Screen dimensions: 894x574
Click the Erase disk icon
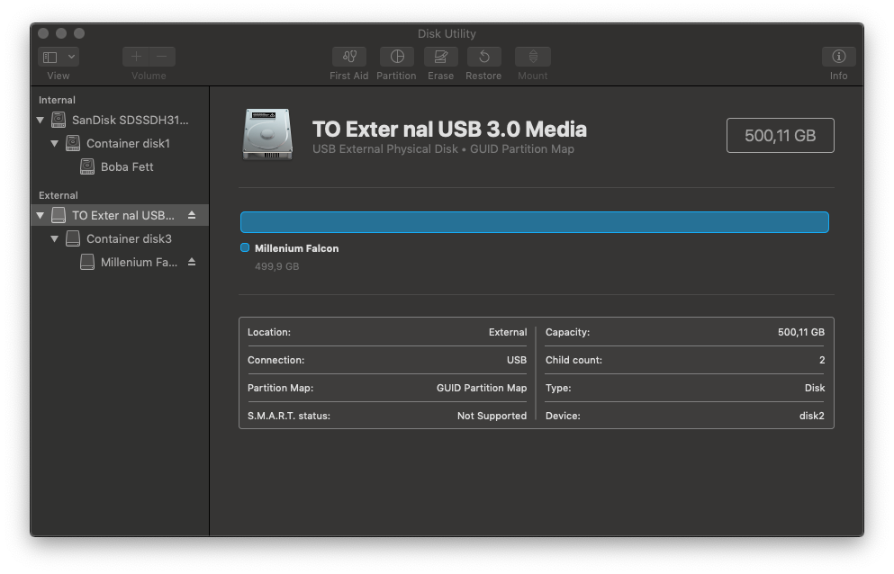click(441, 57)
